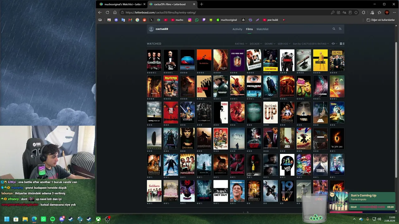Open cactus59's RSS feed icon
This screenshot has height=224, width=399.
[x=340, y=29]
